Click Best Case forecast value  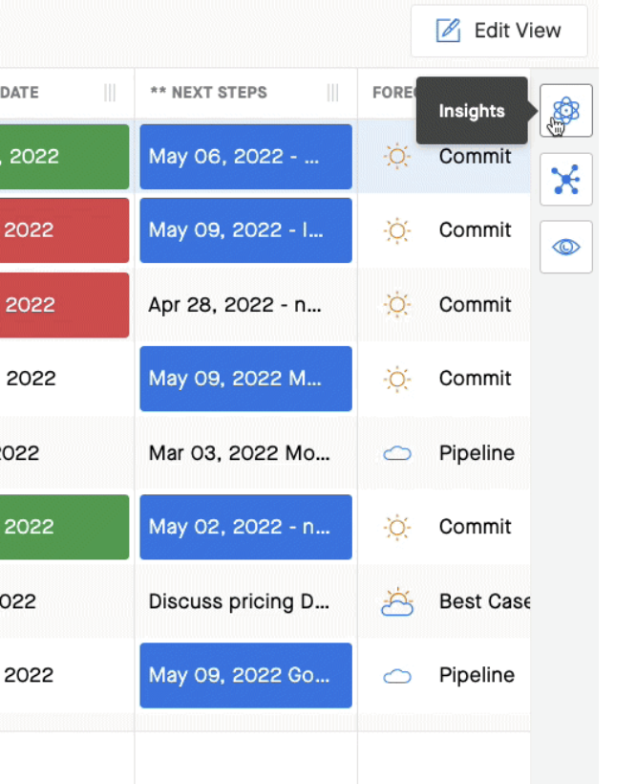tap(484, 601)
